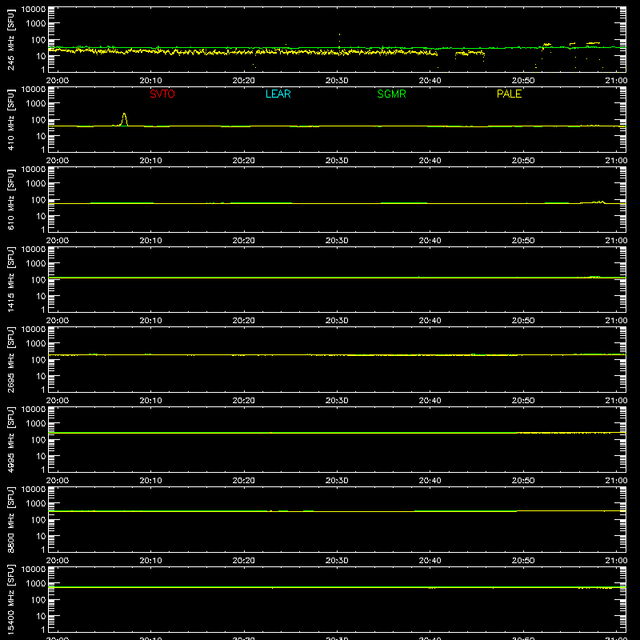Click the 20:50 time label under 410 MHz panel
The height and width of the screenshot is (640, 640).
tap(523, 161)
